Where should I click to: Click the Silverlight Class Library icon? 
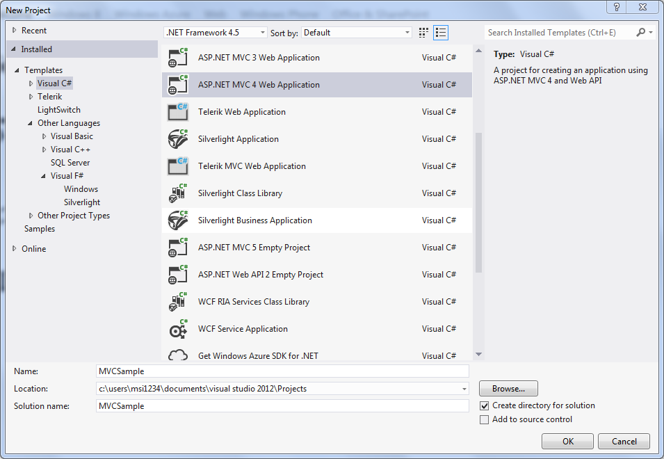178,193
